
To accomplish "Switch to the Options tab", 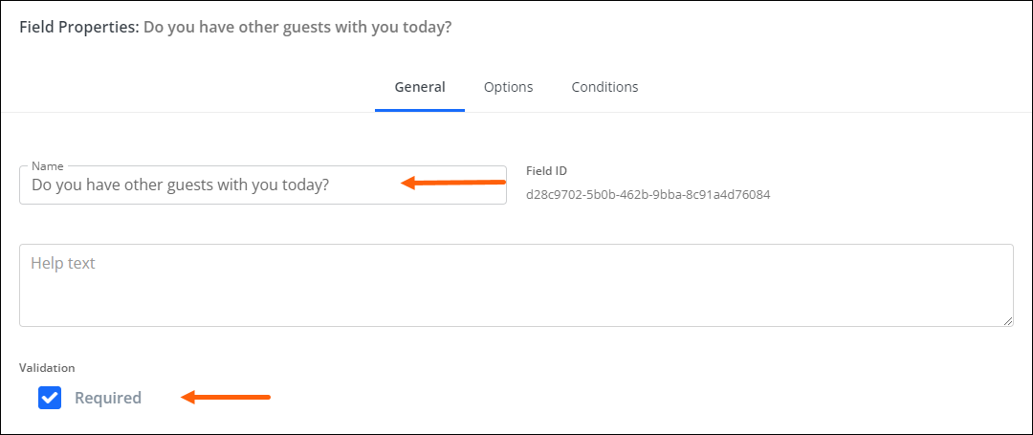I will (x=508, y=87).
